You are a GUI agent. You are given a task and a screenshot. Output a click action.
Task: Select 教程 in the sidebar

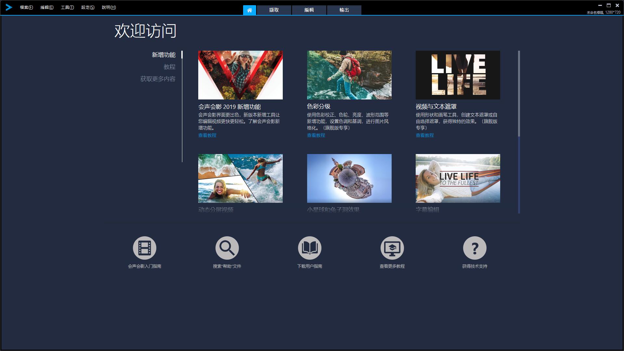click(x=169, y=67)
